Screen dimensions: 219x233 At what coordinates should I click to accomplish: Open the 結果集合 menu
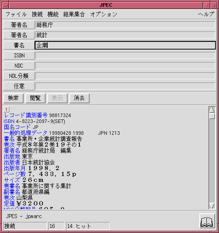[74, 15]
